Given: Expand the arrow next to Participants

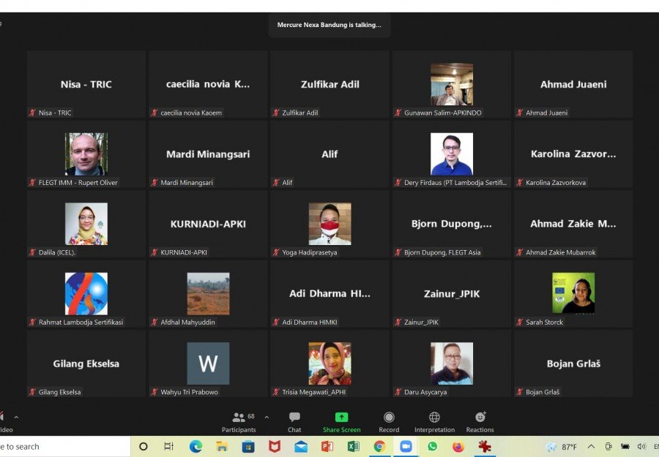Looking at the screenshot, I should point(267,417).
